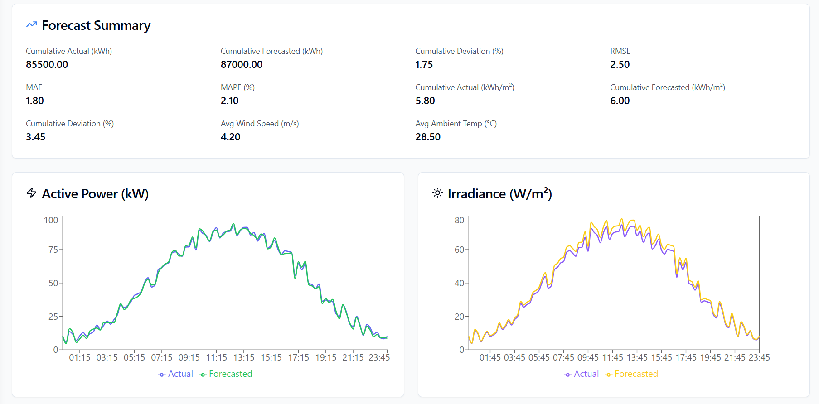The width and height of the screenshot is (819, 404).
Task: Click the "01:15" time tick on Active Power
Action: (80, 357)
